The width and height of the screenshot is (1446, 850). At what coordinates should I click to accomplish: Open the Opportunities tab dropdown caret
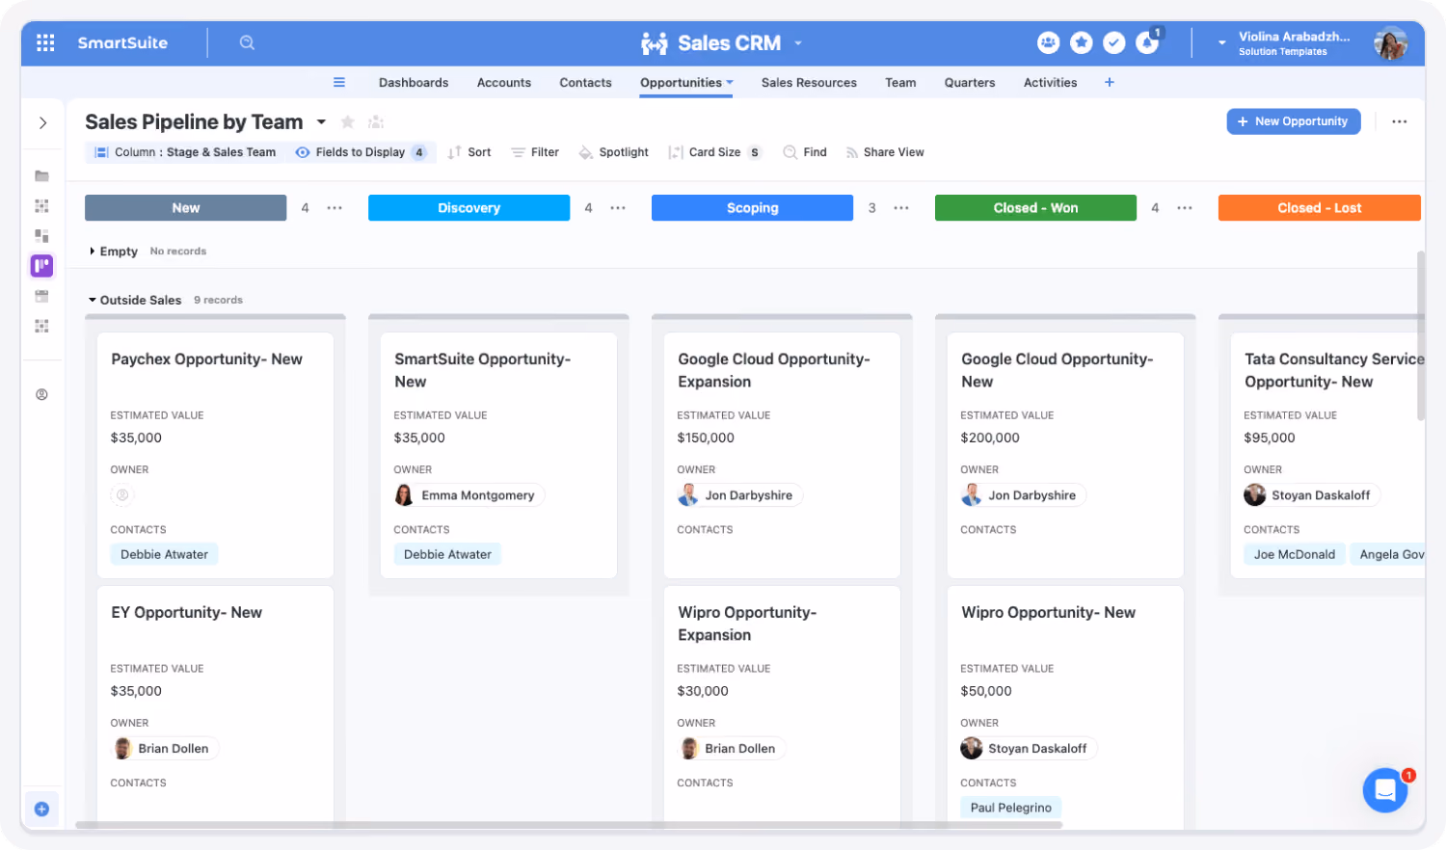point(730,82)
